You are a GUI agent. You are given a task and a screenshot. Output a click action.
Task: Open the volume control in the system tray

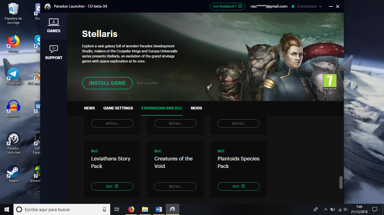coord(345,209)
